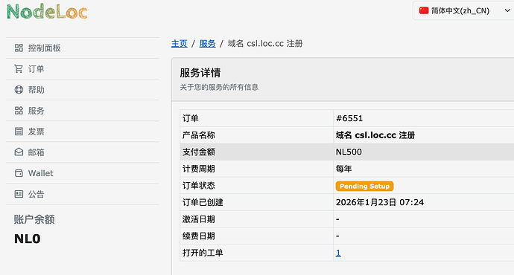Click the 激活日期 label cell

[x=257, y=219]
